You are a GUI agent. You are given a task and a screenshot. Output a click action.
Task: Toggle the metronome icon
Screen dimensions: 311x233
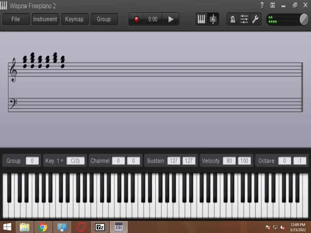coord(233,19)
